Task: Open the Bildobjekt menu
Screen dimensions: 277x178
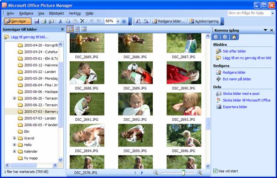Action: pyautogui.click(x=56, y=13)
